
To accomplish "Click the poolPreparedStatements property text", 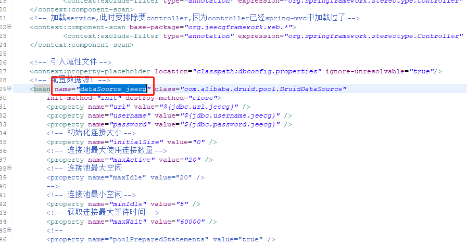I will [161, 239].
